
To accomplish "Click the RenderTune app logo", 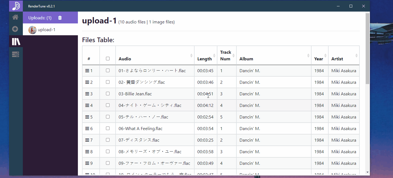I will coord(16,6).
